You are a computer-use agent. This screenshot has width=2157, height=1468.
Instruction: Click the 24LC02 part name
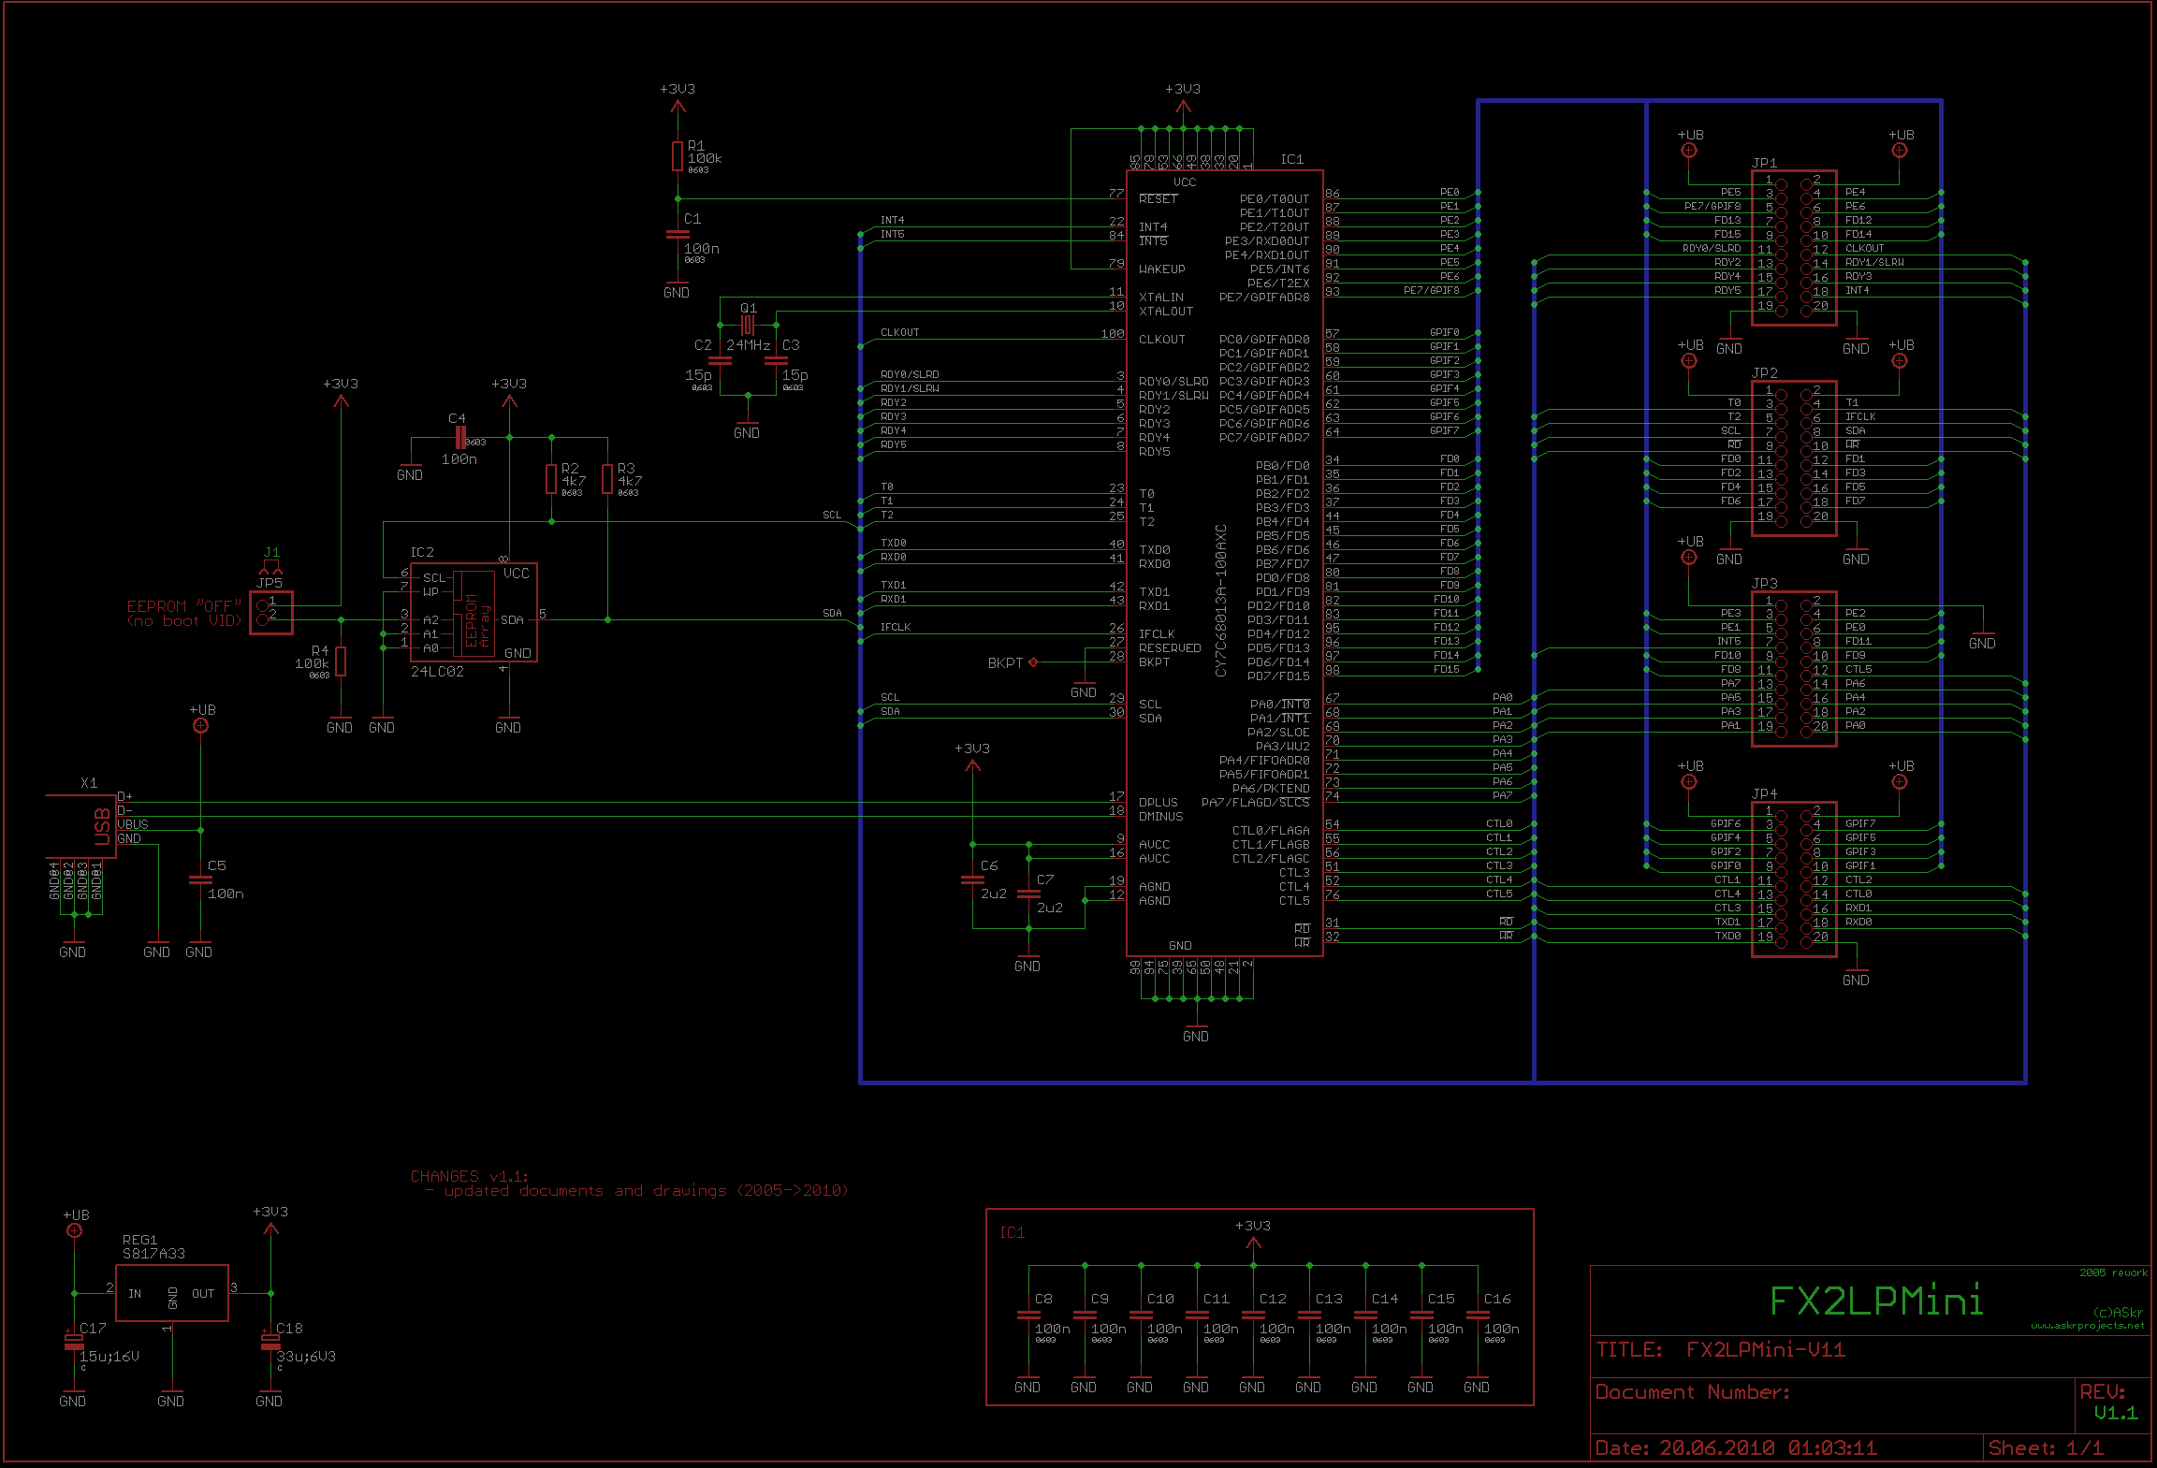pyautogui.click(x=437, y=671)
